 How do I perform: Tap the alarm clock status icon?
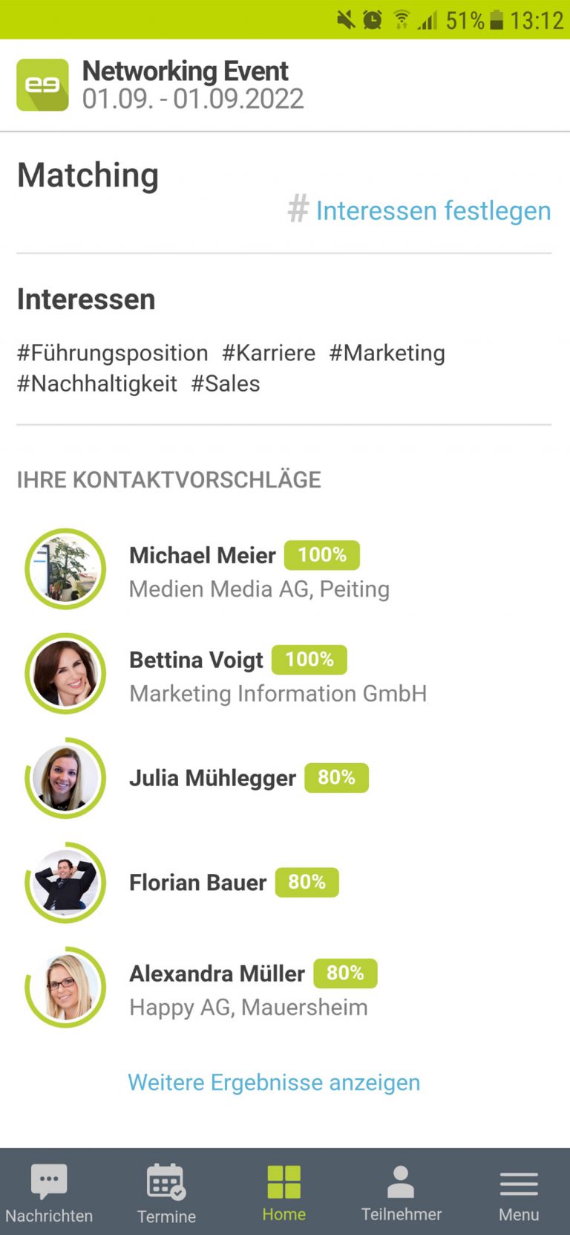click(x=373, y=20)
